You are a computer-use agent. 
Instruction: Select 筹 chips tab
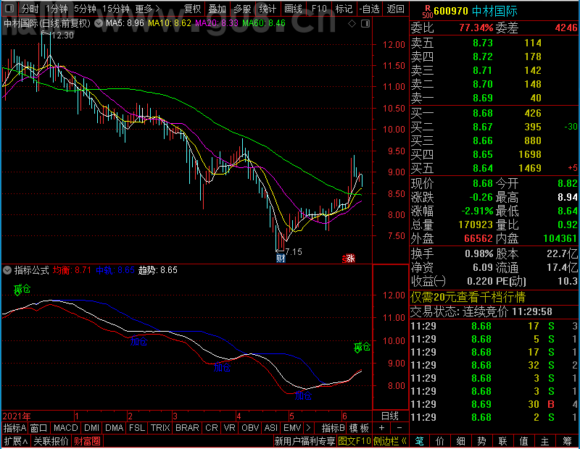(567, 441)
